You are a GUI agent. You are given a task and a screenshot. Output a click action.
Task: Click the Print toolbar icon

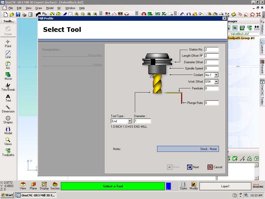point(24,15)
